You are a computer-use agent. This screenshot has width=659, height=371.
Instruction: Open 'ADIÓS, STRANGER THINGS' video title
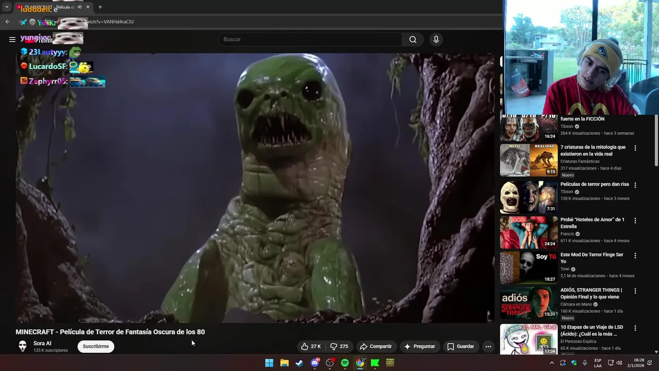591,293
